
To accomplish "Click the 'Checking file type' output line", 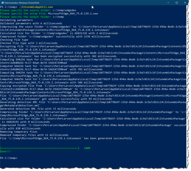I will [x=14, y=39].
